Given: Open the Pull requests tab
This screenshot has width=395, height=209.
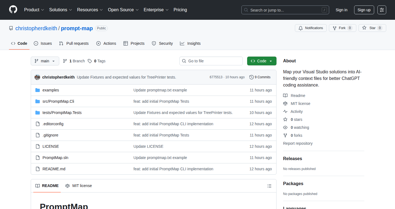Looking at the screenshot, I should click(74, 43).
